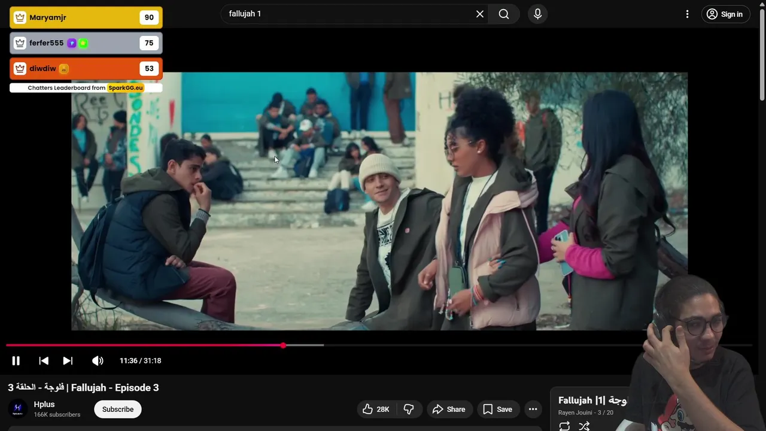Click the crown icon next to Maryamjr
Screen dimensions: 766x431
[x=20, y=17]
